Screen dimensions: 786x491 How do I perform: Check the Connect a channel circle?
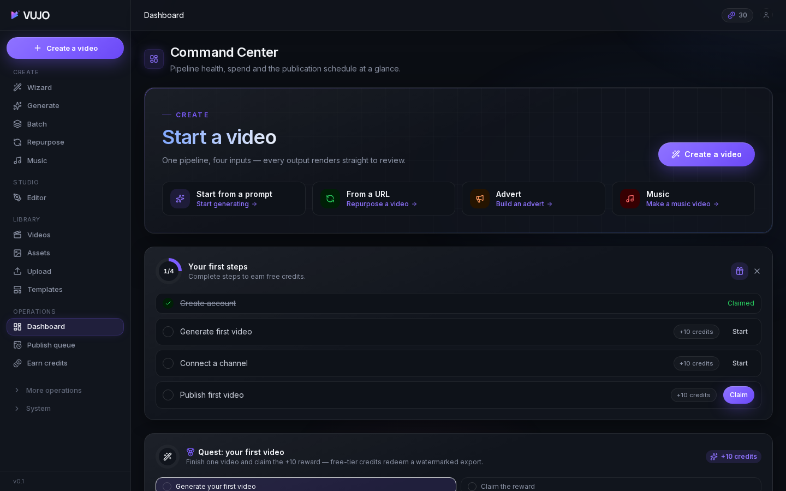coord(168,363)
